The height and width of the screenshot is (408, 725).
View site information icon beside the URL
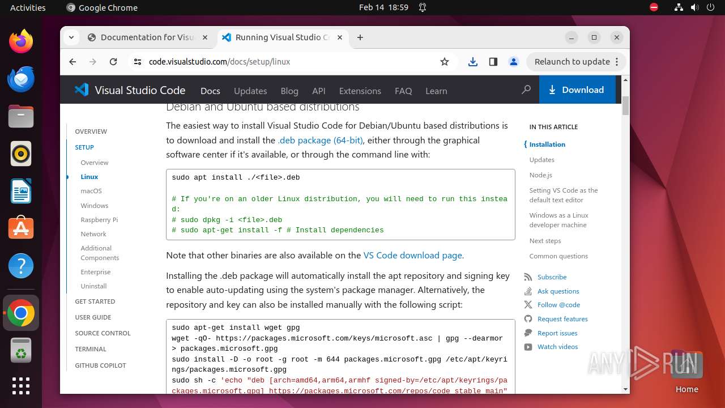coord(138,62)
